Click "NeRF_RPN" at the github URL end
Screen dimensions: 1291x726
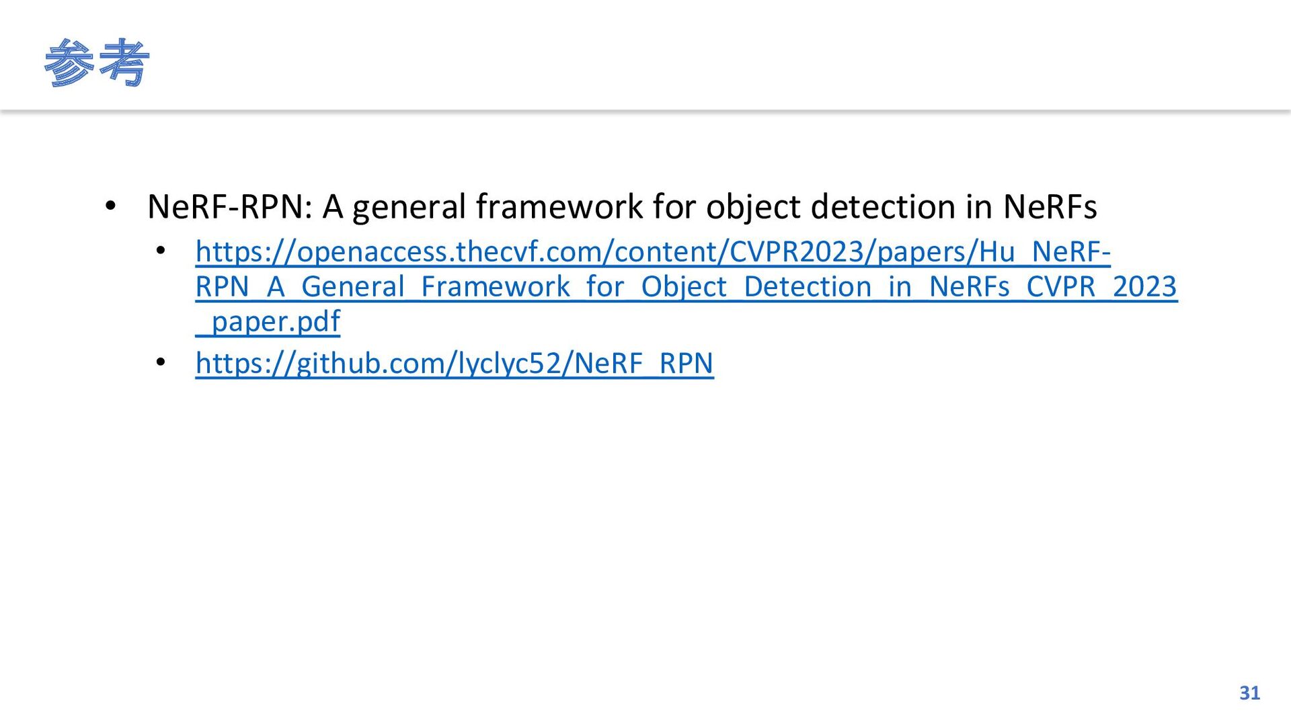pos(643,363)
